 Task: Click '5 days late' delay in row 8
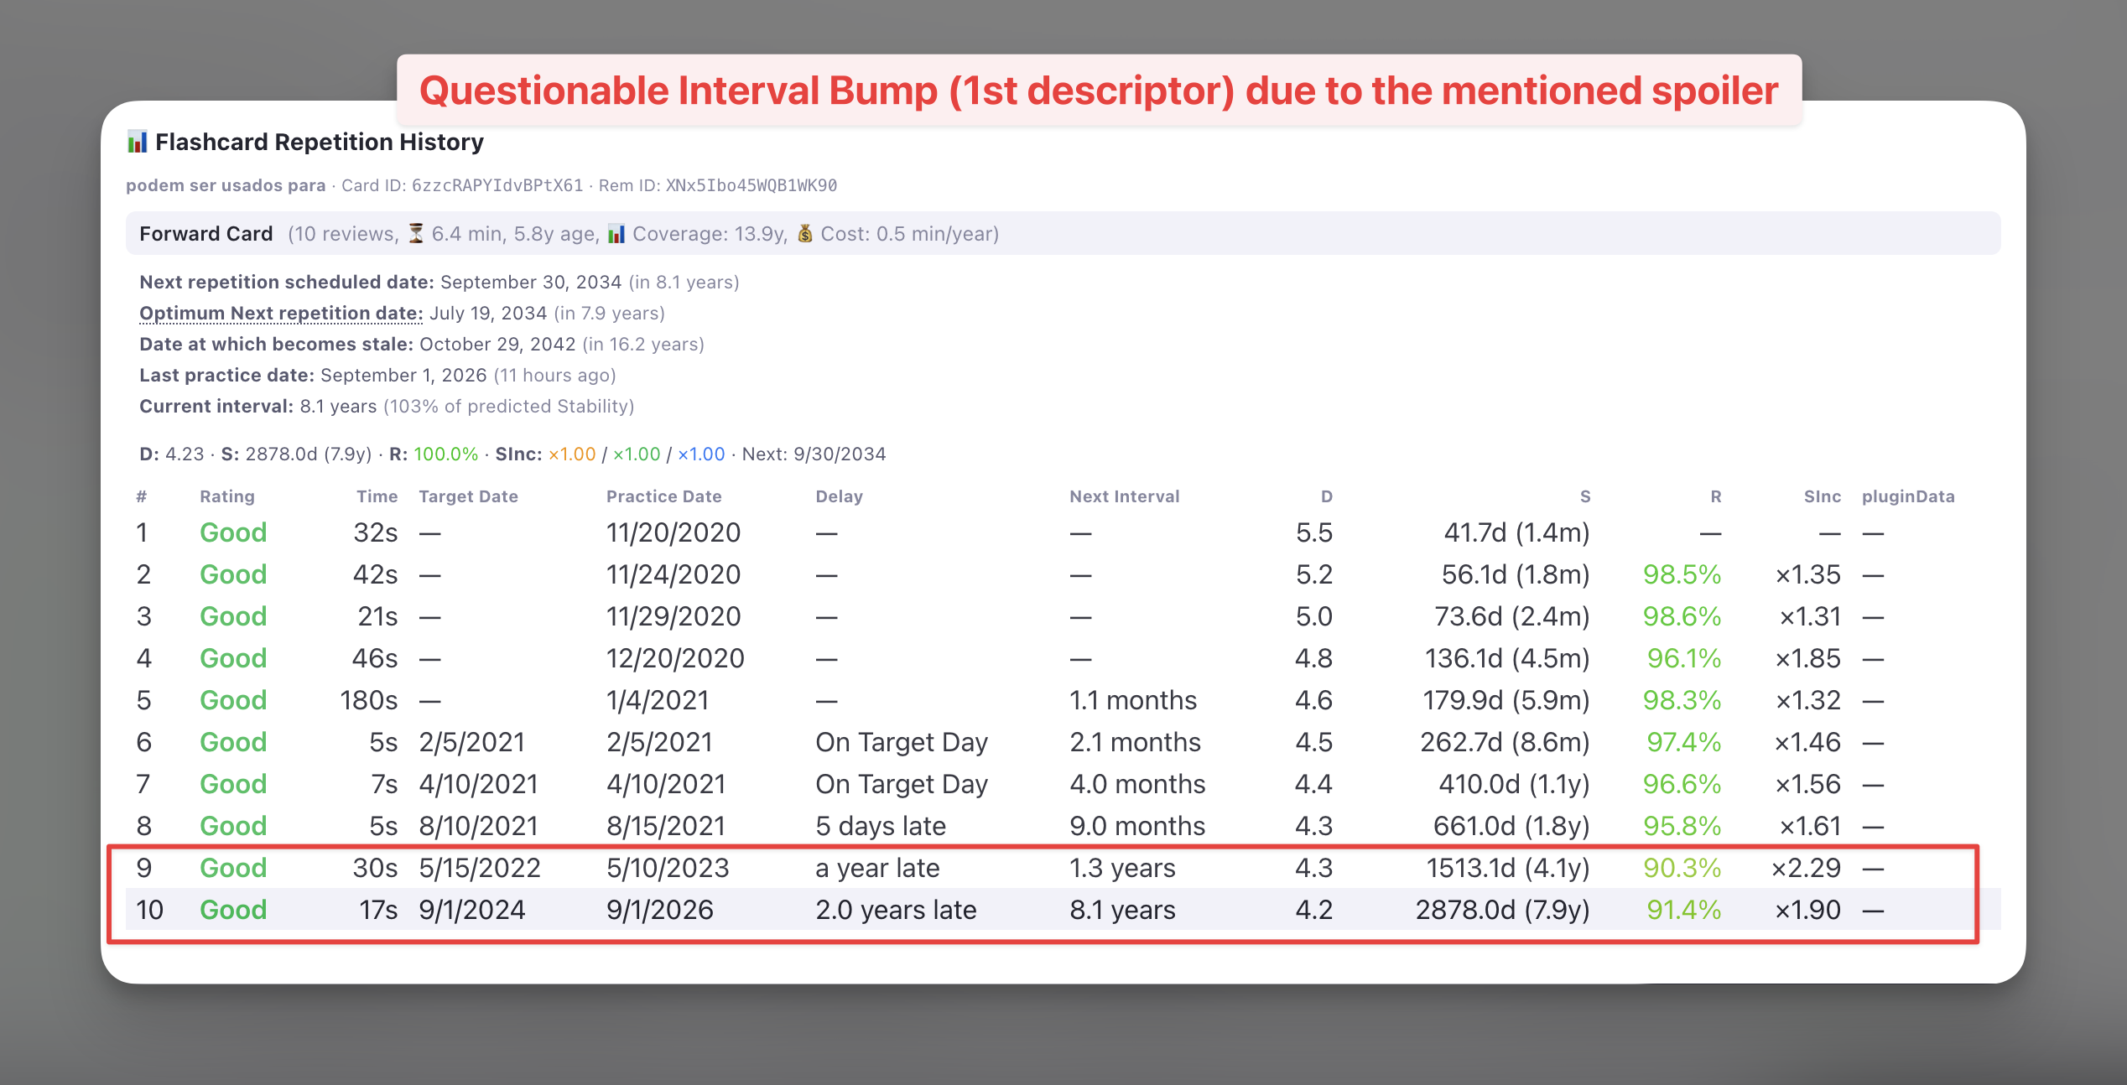pos(881,826)
